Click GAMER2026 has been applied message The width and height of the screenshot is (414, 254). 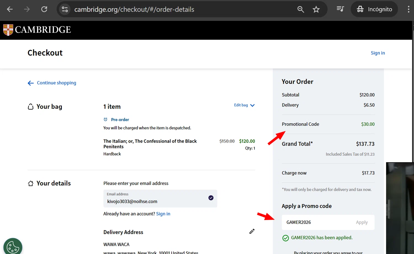tap(322, 238)
